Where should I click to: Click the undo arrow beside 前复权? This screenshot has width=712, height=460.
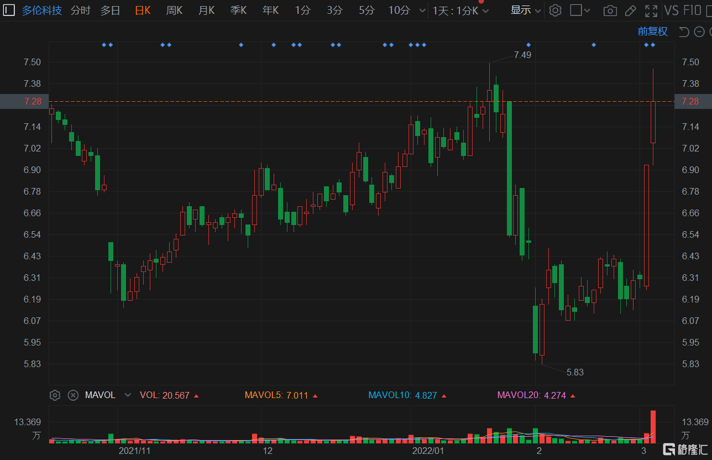(x=684, y=32)
